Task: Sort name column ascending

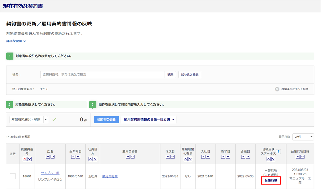Action: [48, 157]
